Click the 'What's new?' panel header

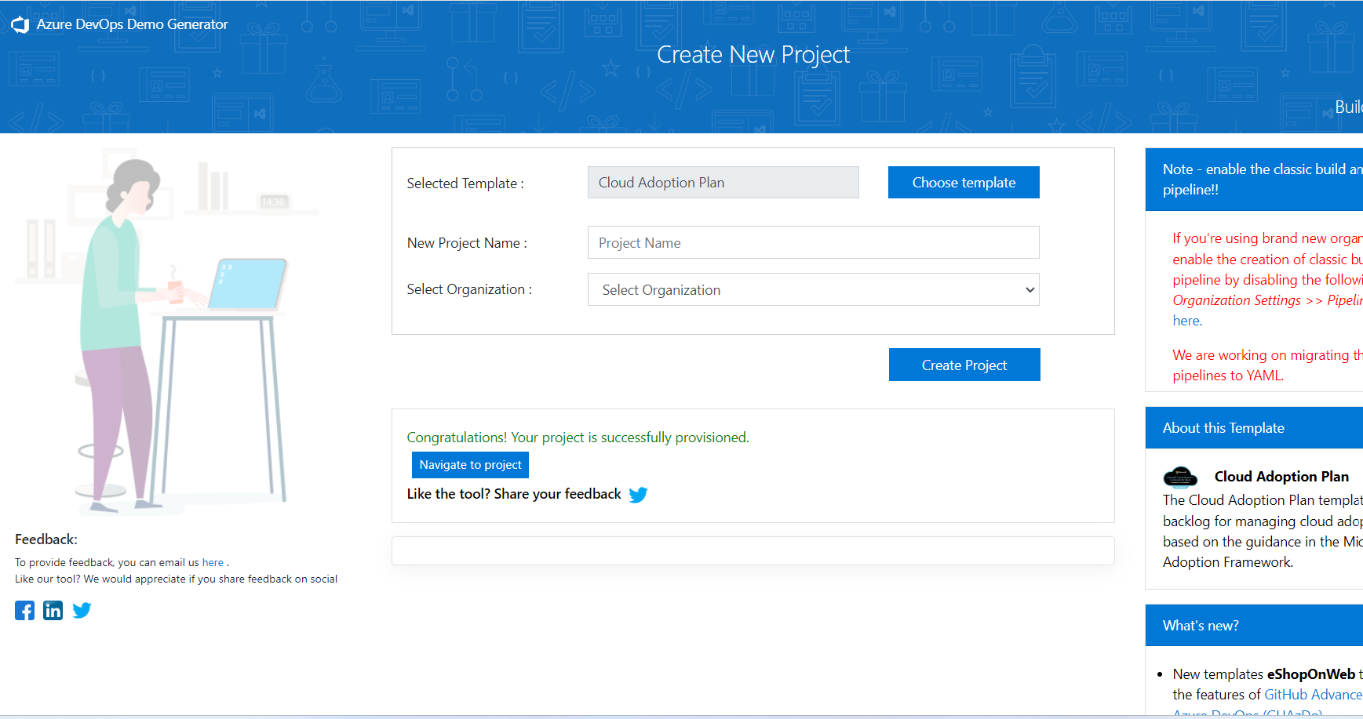[1254, 626]
